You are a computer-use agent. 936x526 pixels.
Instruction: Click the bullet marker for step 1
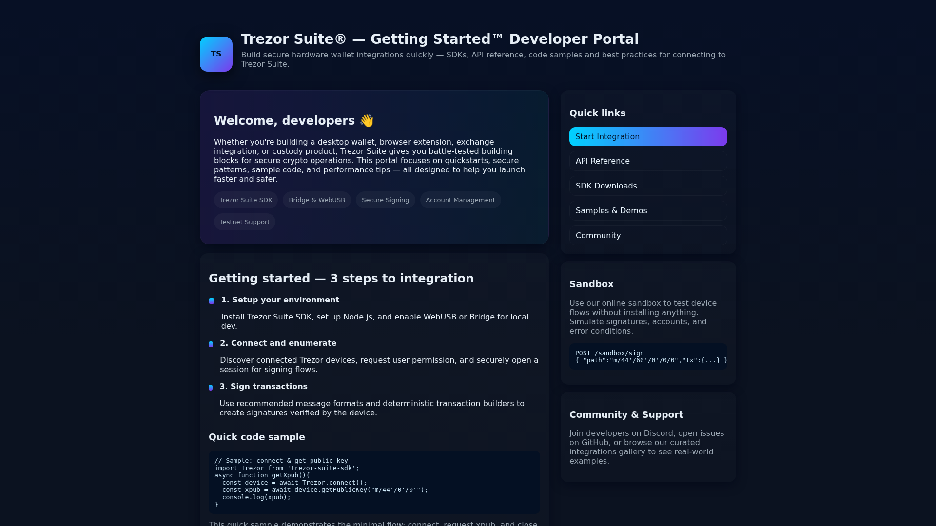(x=212, y=301)
